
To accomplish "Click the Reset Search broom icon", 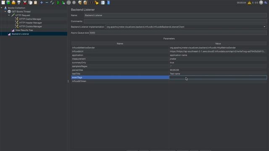I will click(x=97, y=3).
